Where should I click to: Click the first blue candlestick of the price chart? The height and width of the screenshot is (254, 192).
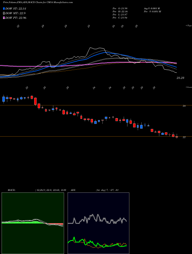[x=3, y=99]
